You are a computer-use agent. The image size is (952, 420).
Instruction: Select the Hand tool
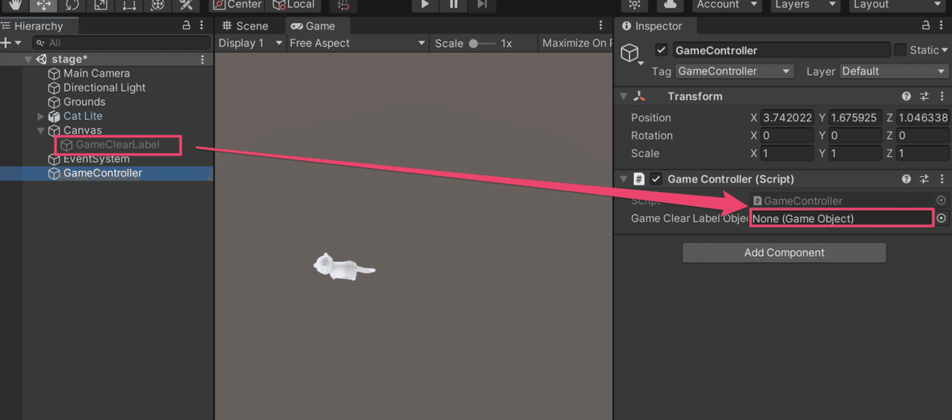tap(15, 5)
